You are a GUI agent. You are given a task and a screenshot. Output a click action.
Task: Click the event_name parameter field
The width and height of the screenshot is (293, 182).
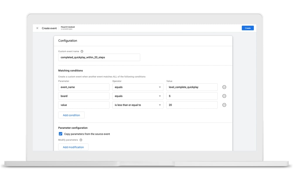[84, 87]
